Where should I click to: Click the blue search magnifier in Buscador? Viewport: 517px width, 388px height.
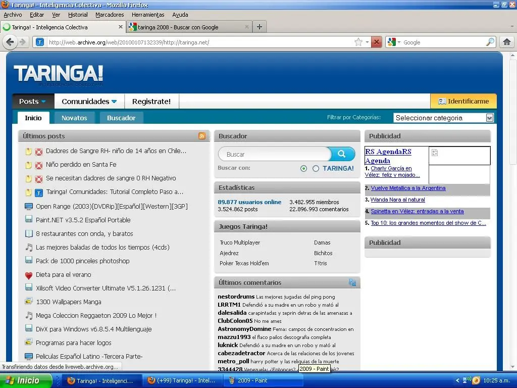[x=342, y=154]
